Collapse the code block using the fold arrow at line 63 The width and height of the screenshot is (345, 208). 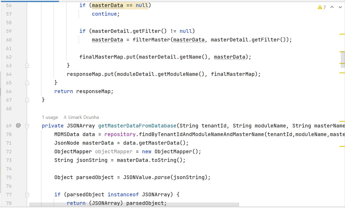27,65
